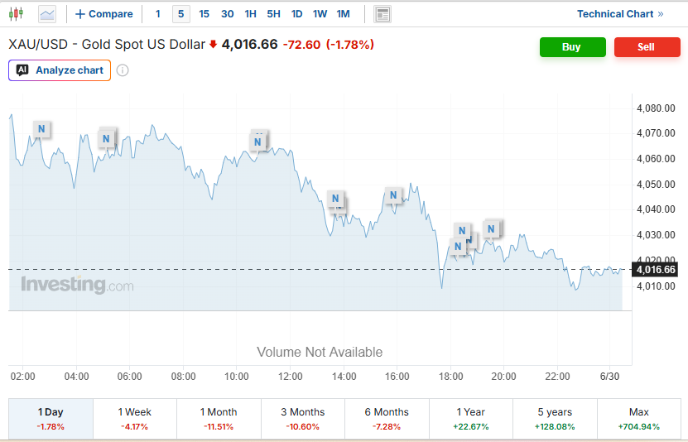Click the plus Compare button
This screenshot has height=442, width=688.
tap(104, 14)
